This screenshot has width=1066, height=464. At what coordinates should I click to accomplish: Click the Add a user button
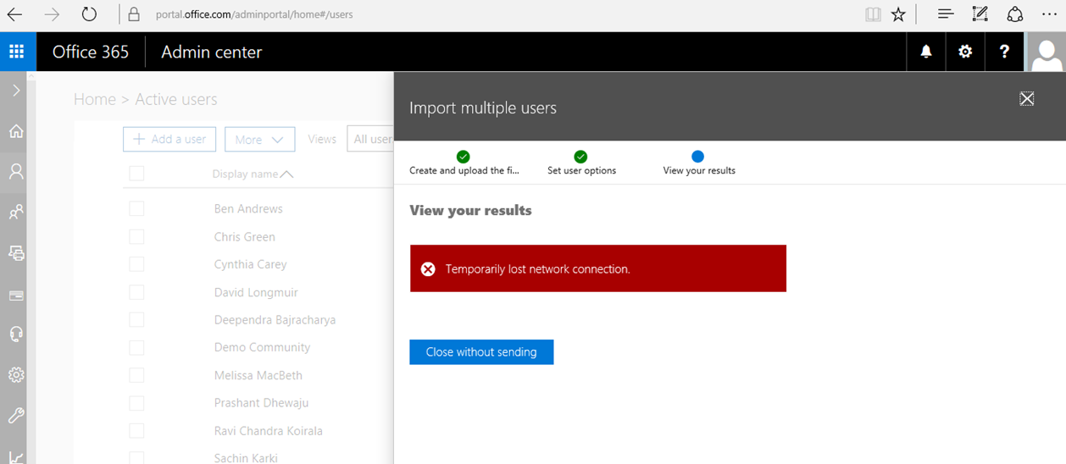[x=169, y=140]
